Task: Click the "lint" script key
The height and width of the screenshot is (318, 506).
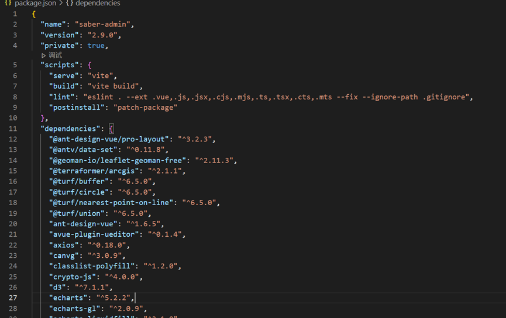Action: coord(61,97)
